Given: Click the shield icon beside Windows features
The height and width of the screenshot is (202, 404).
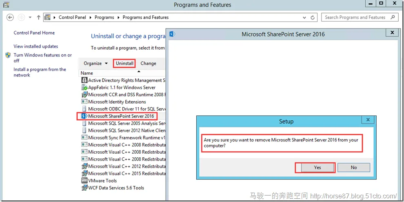Looking at the screenshot, I should pos(8,55).
